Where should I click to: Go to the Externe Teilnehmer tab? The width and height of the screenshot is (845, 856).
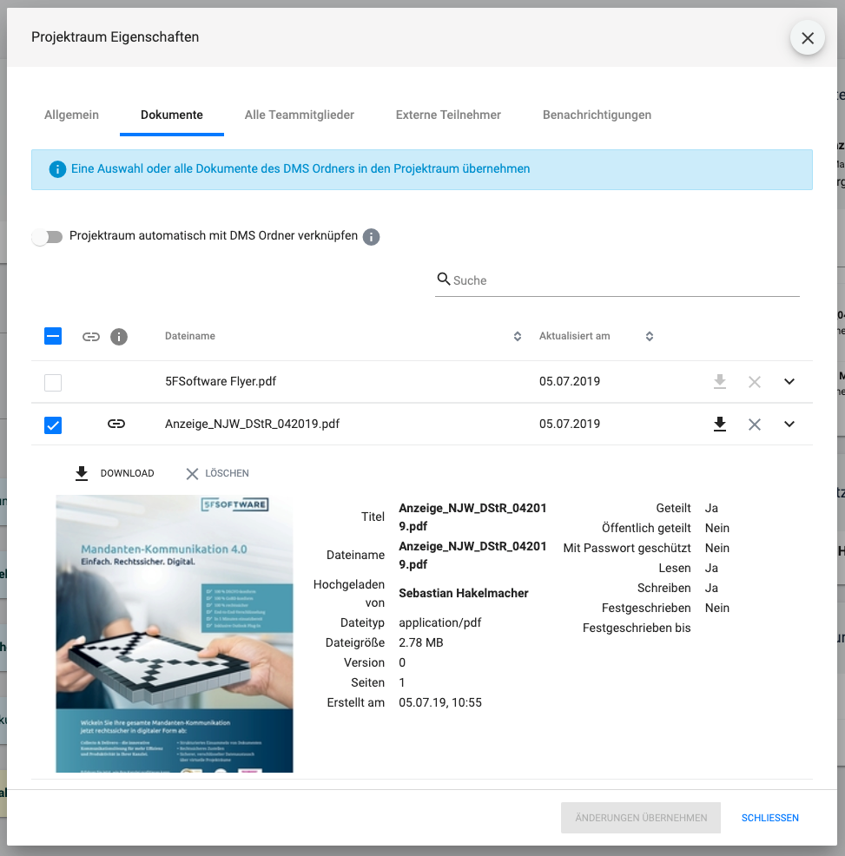pos(448,115)
